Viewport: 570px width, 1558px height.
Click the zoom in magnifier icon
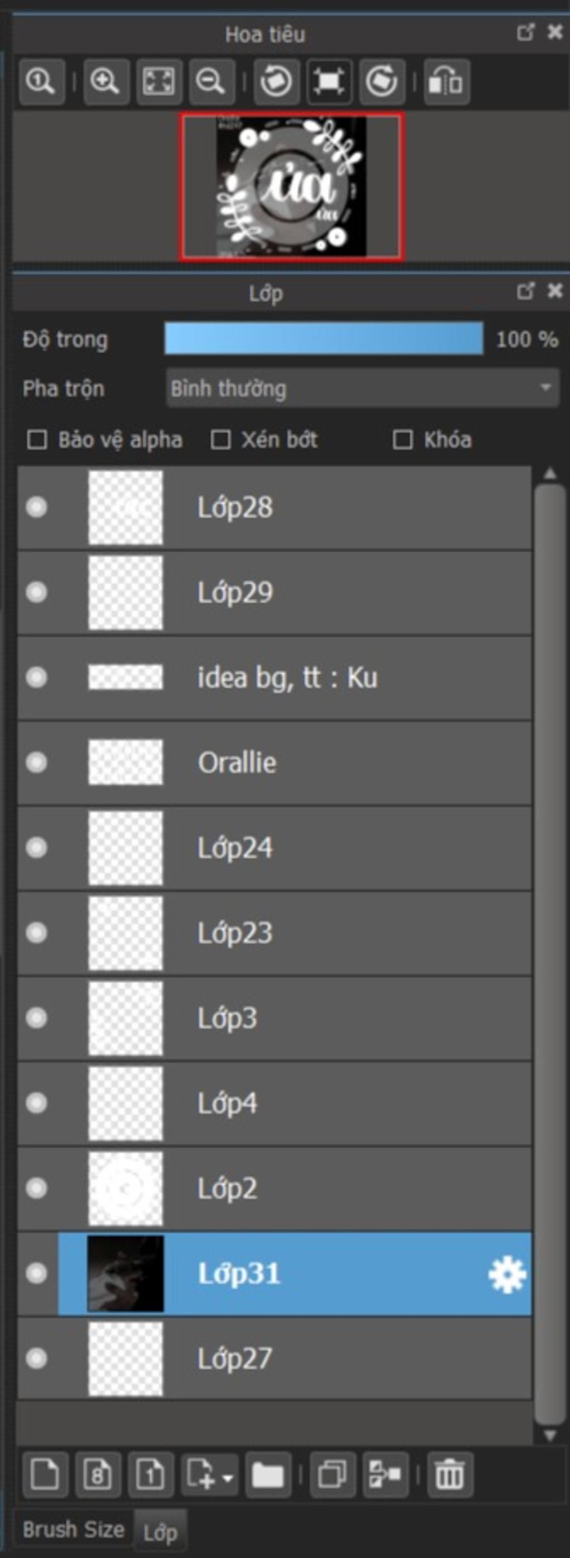[x=105, y=81]
